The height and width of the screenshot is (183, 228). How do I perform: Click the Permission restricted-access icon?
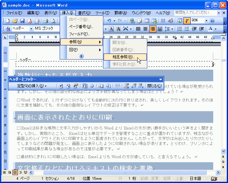click(30, 21)
